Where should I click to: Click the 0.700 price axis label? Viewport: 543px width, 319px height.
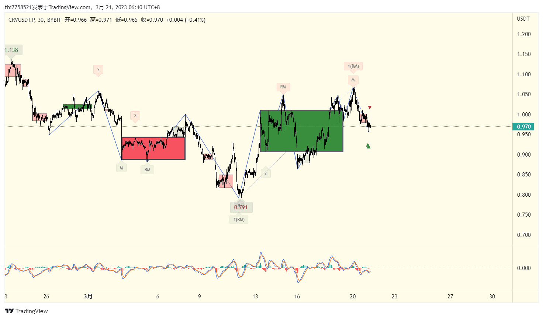524,235
